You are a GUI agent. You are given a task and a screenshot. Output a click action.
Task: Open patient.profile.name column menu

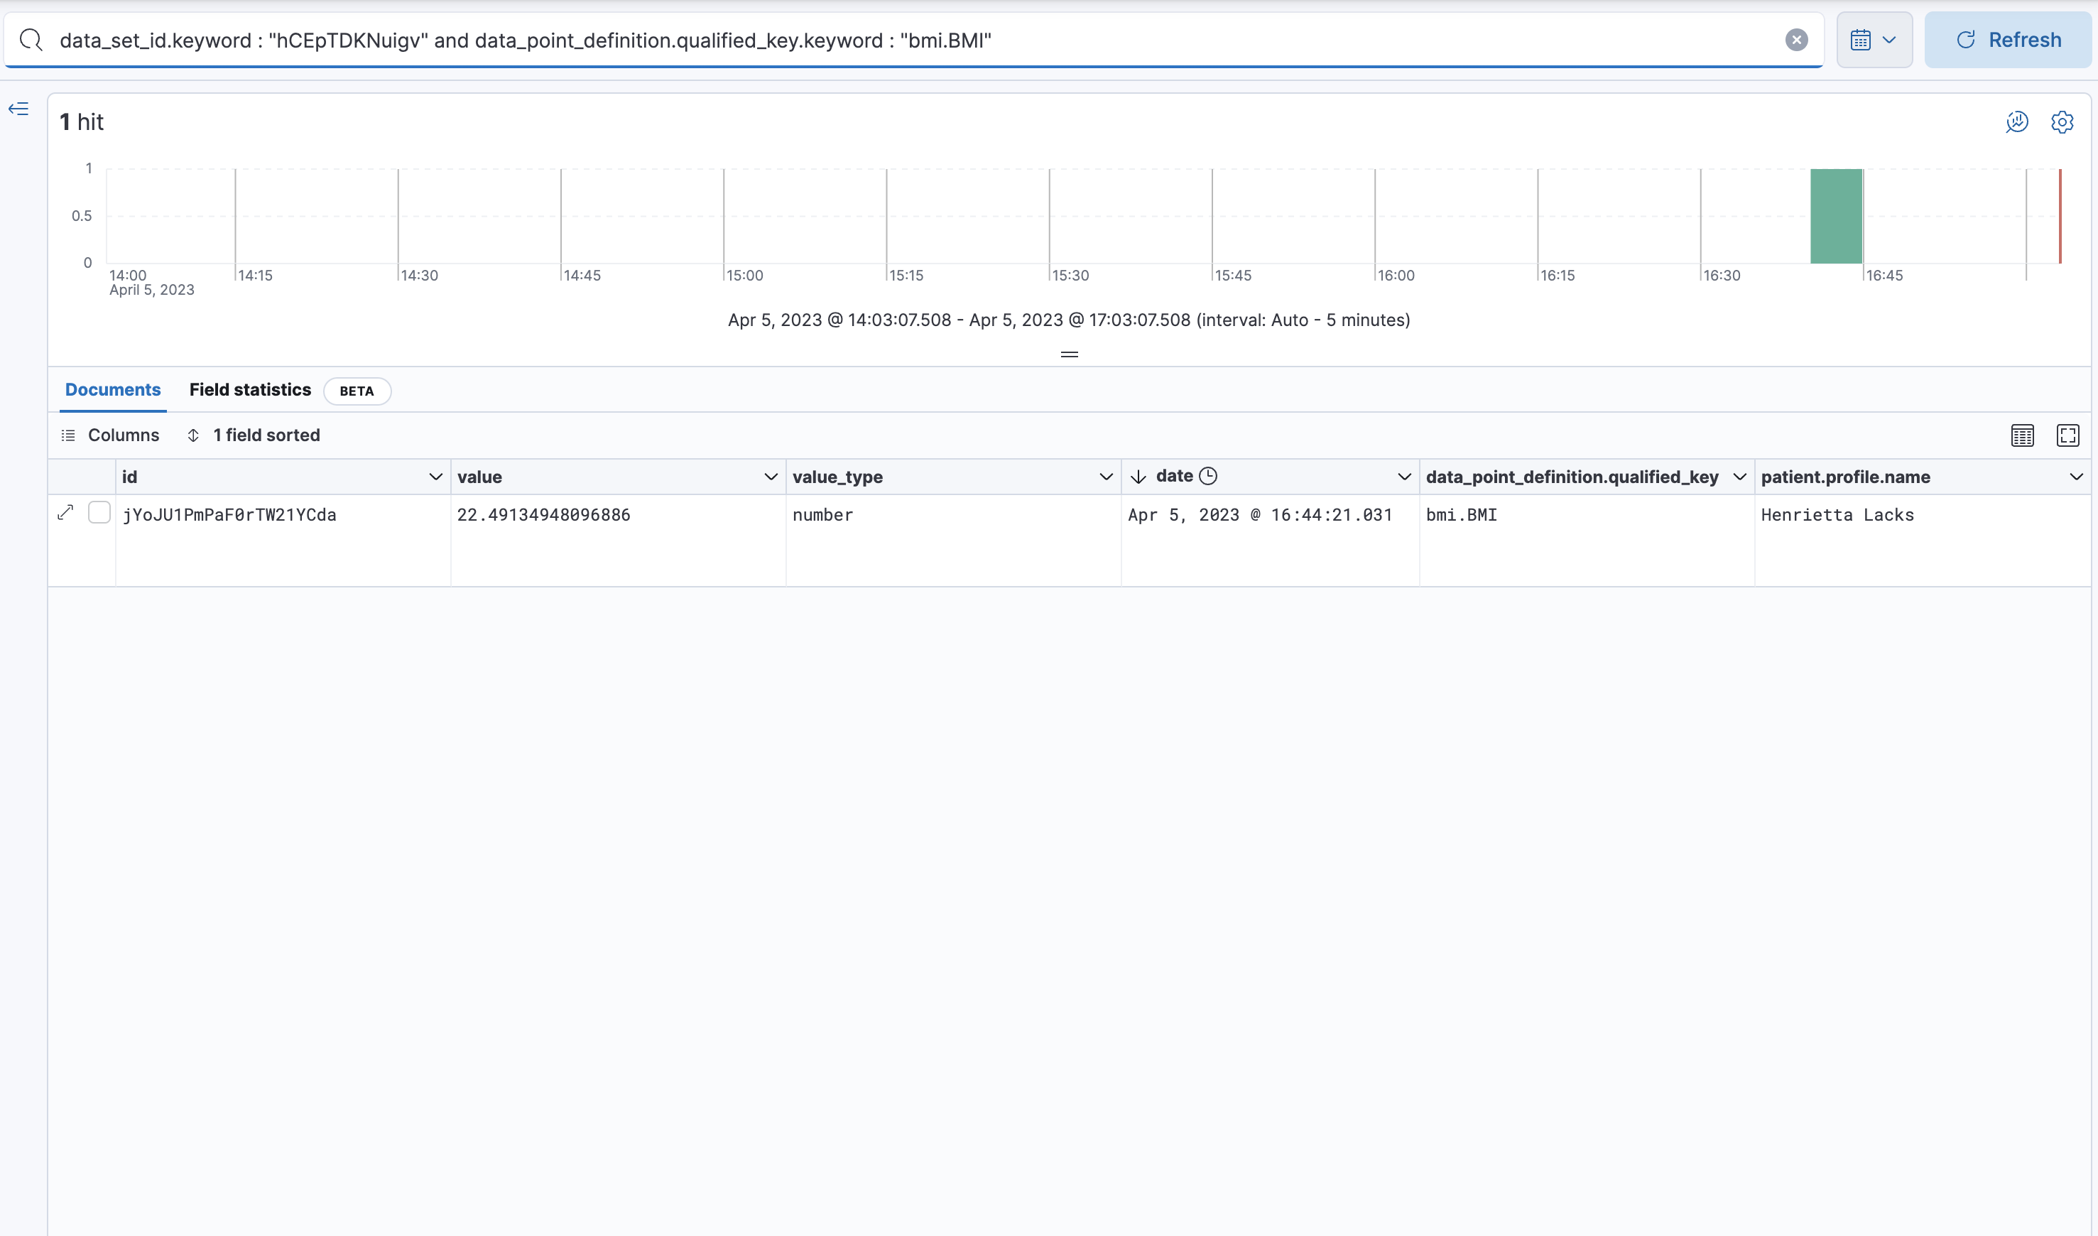coord(2075,477)
